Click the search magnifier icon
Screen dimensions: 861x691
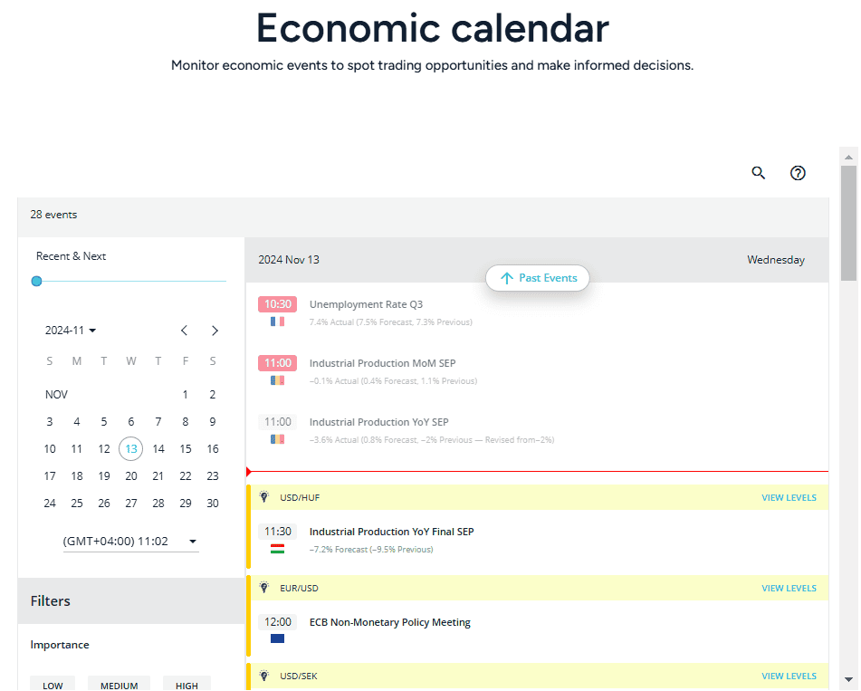(759, 173)
